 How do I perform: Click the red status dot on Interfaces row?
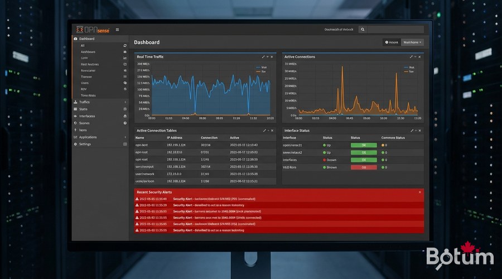[x=324, y=160]
